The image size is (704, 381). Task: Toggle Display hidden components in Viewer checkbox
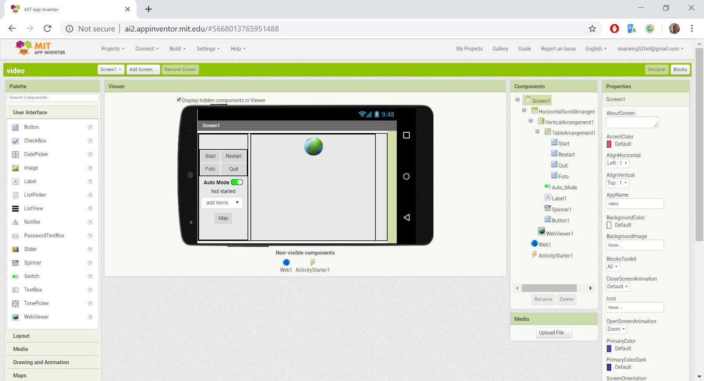(179, 100)
